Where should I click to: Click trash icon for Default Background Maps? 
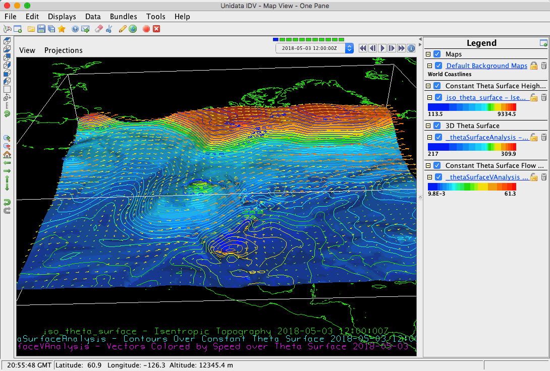(x=543, y=66)
